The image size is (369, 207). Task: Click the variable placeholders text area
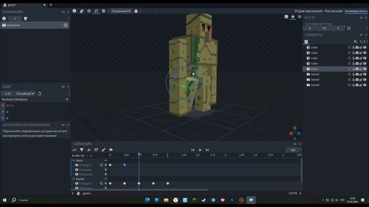pos(35,133)
